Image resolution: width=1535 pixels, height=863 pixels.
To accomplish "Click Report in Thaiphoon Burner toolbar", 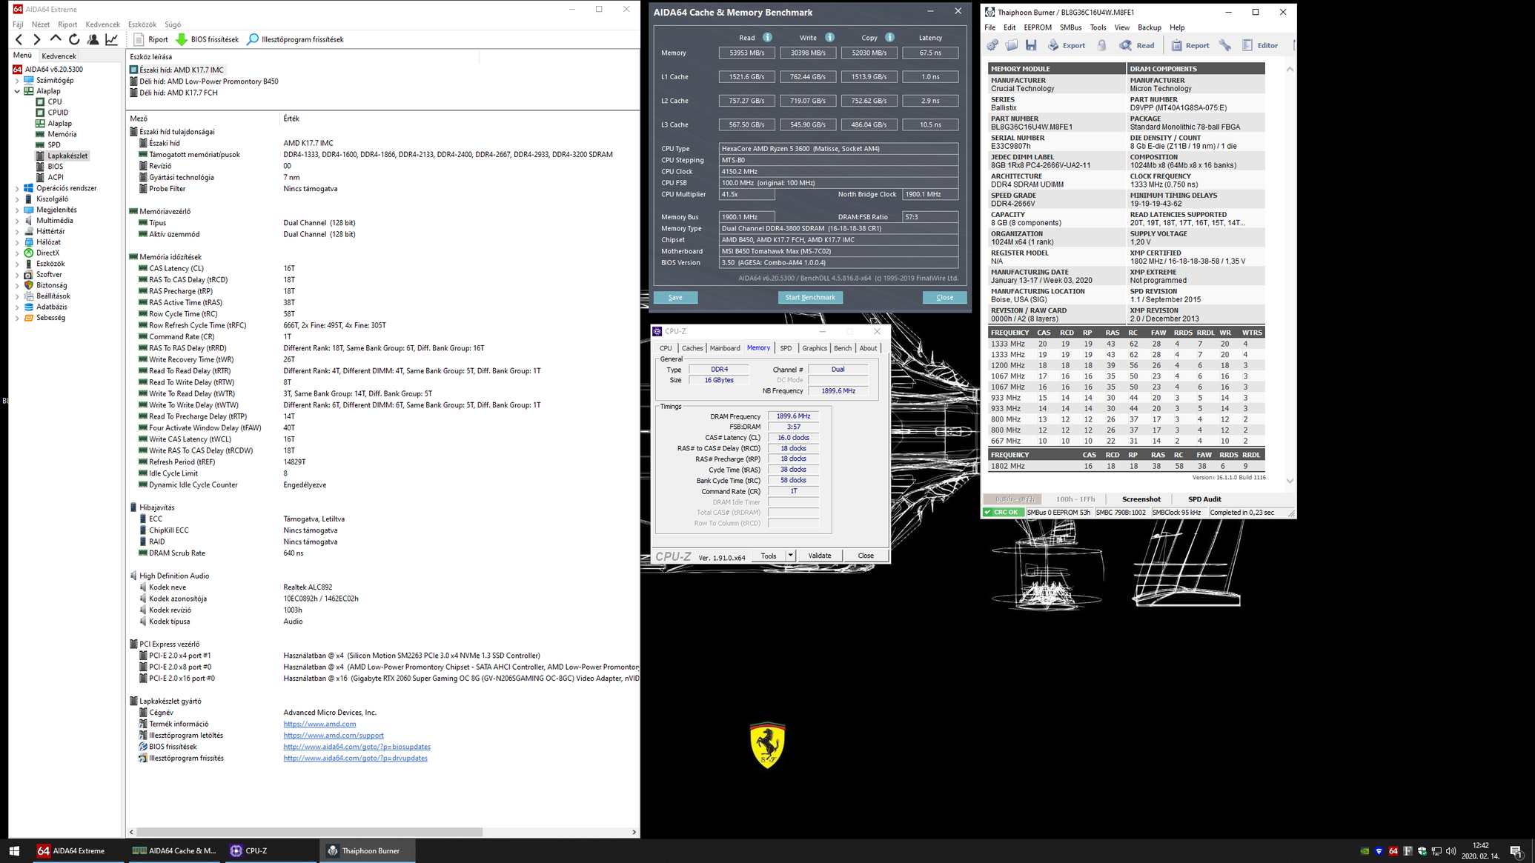I will (x=1190, y=45).
